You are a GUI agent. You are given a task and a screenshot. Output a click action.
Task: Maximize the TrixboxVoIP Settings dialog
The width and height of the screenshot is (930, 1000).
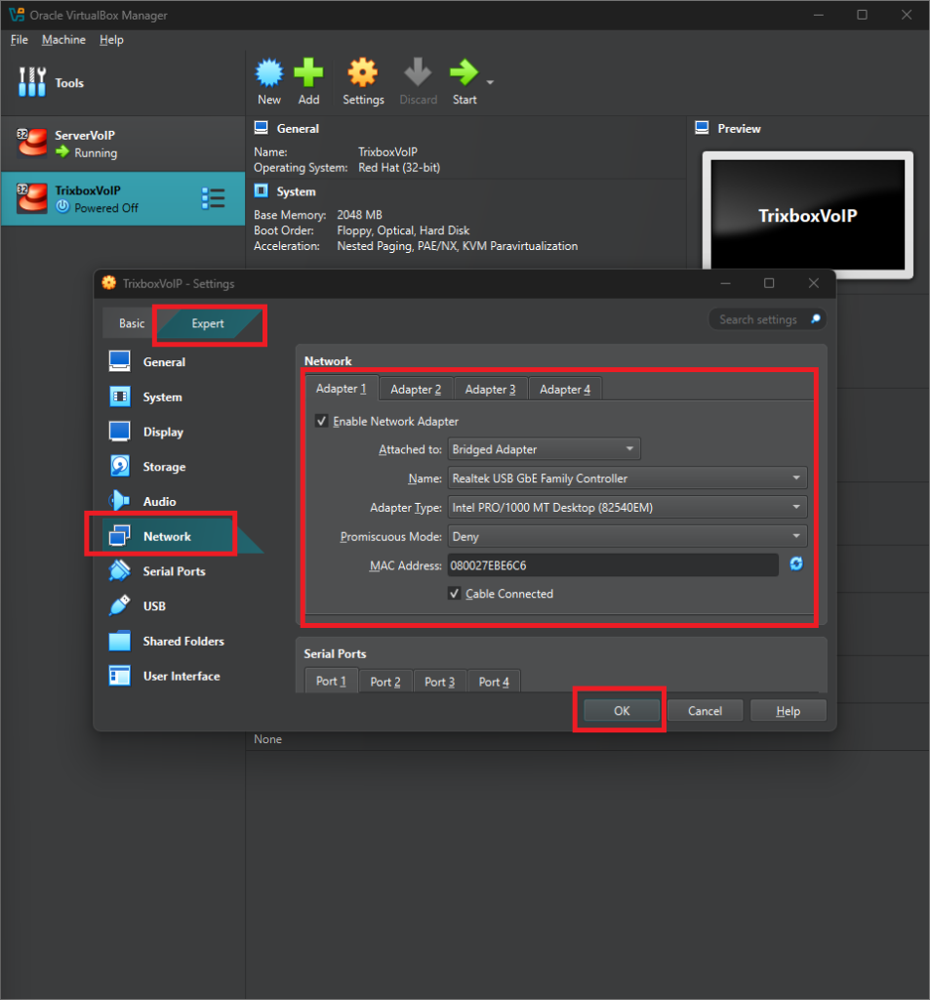click(769, 283)
